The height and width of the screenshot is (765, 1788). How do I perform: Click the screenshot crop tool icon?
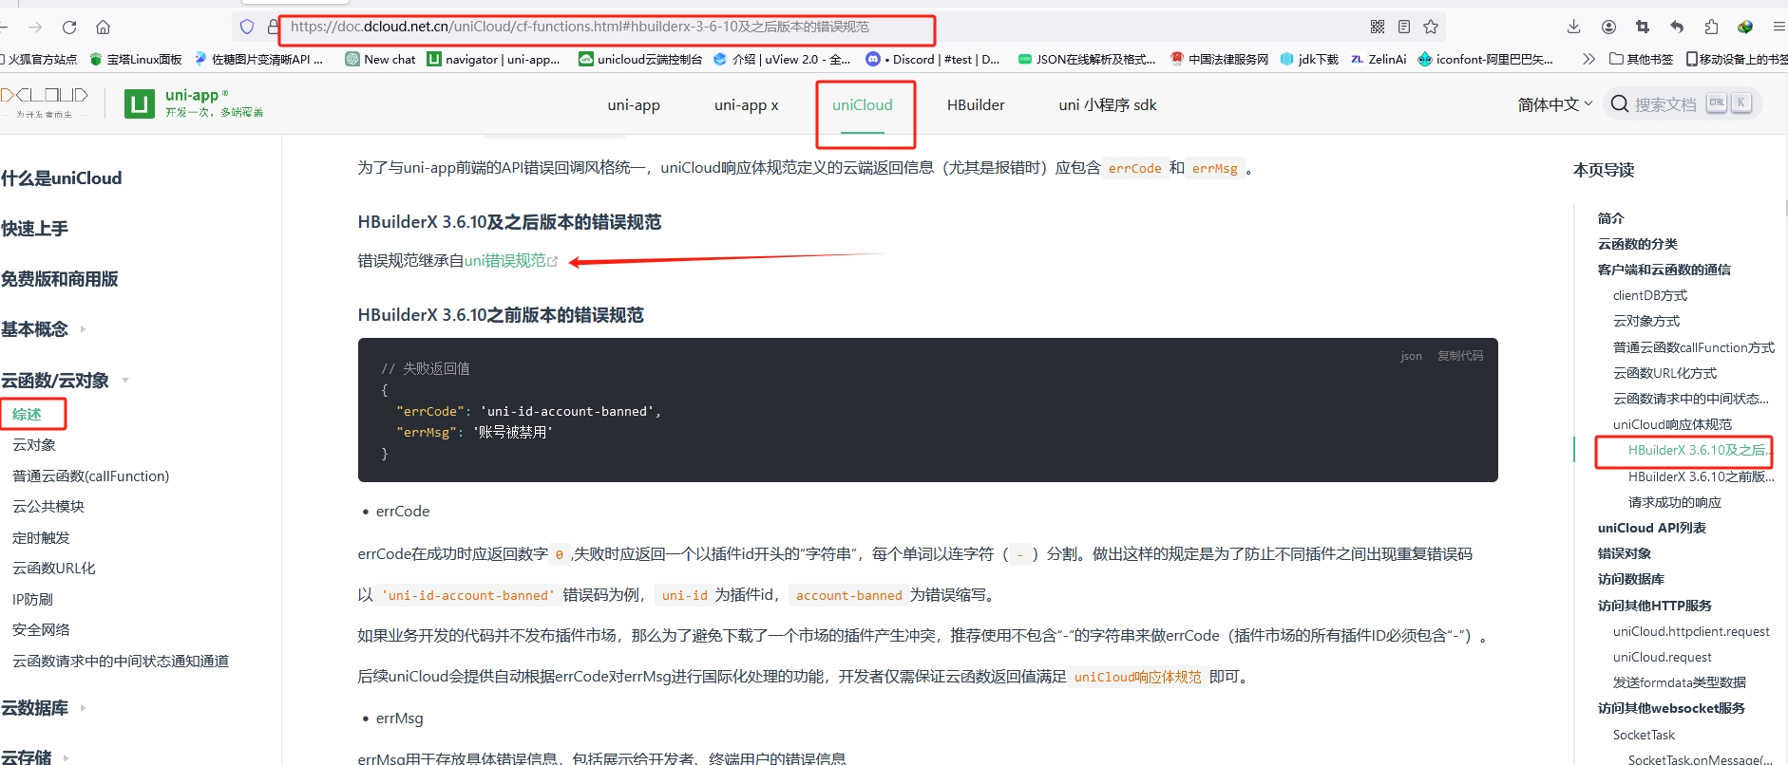point(1643,27)
